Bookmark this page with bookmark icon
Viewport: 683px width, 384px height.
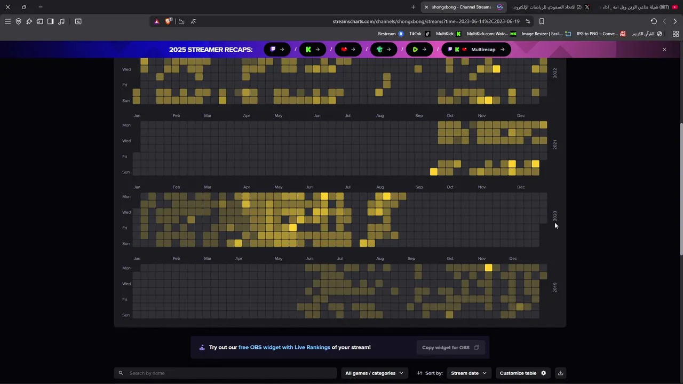point(542,21)
